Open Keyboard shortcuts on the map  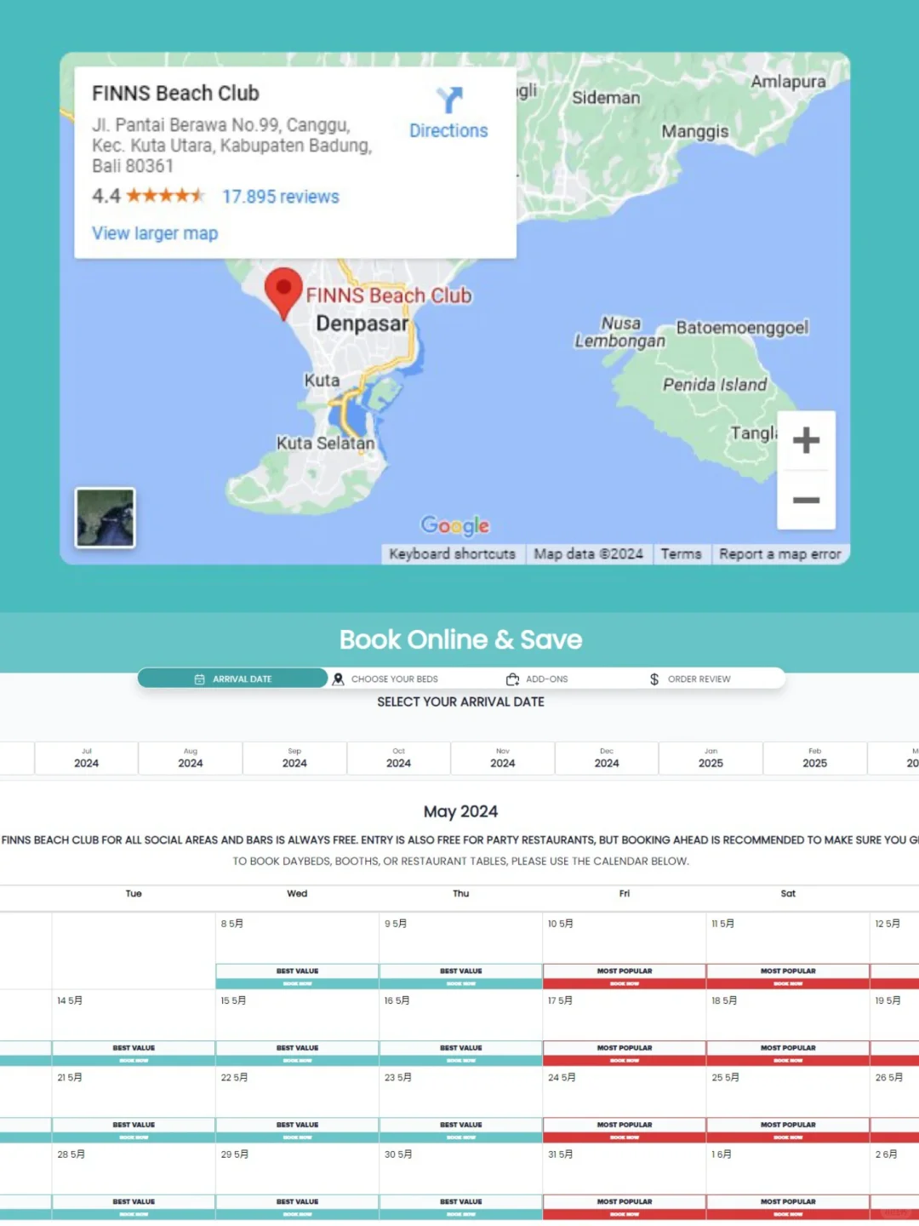pyautogui.click(x=453, y=554)
